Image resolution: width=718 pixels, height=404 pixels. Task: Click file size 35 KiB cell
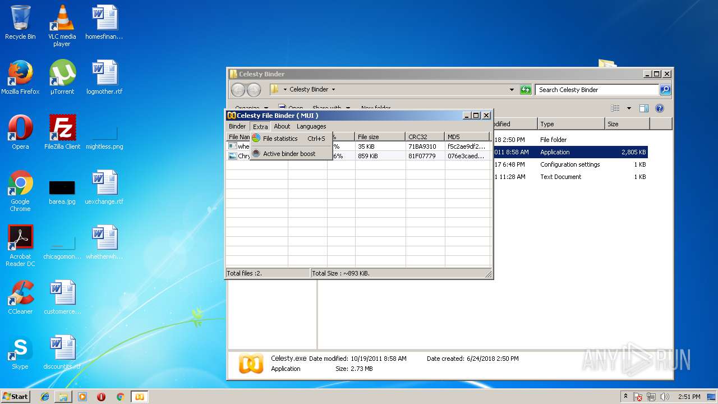point(366,146)
